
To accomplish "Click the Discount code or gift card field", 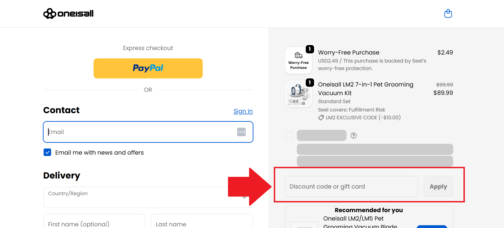I will pyautogui.click(x=351, y=186).
